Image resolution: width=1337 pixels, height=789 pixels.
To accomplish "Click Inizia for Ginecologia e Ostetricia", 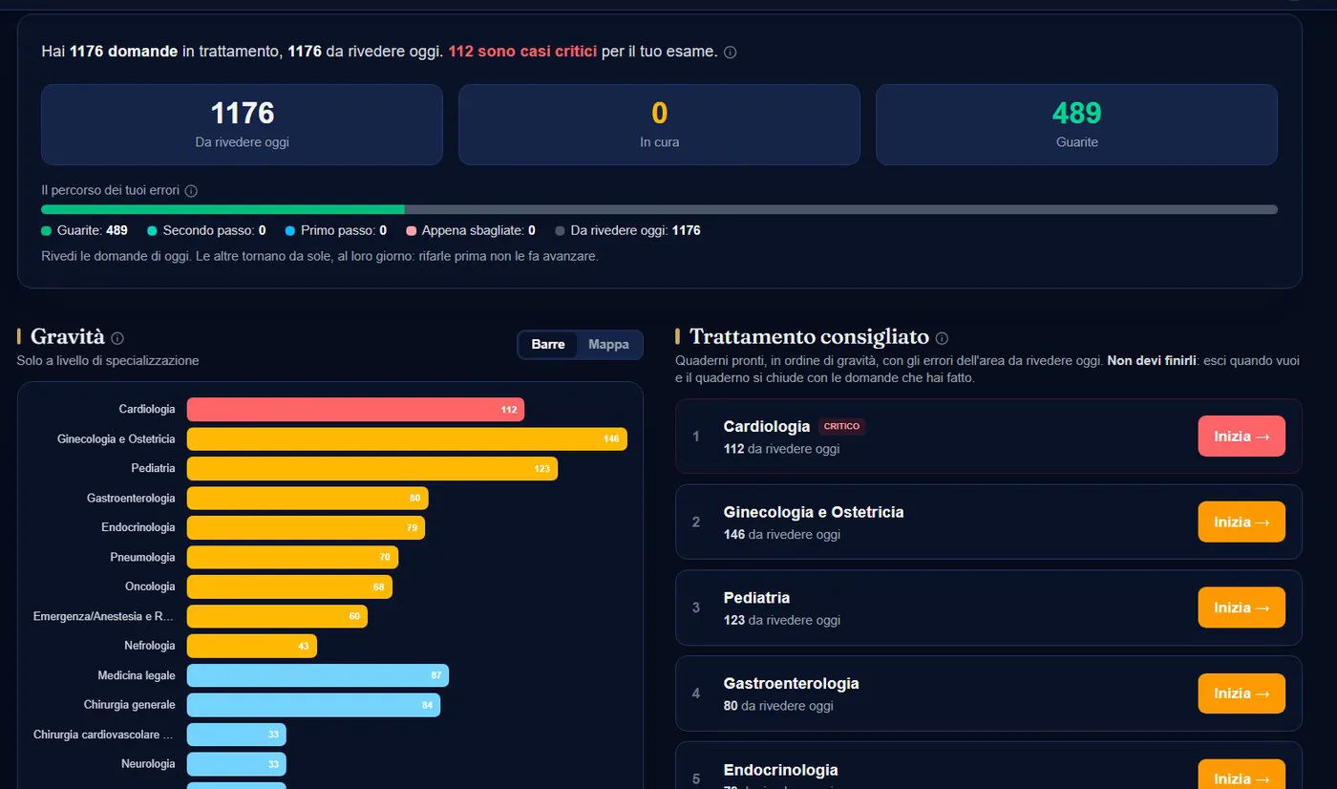I will point(1241,522).
